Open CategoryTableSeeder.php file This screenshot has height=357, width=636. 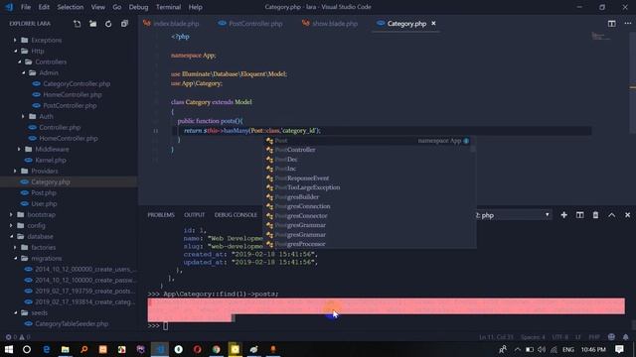coord(72,324)
